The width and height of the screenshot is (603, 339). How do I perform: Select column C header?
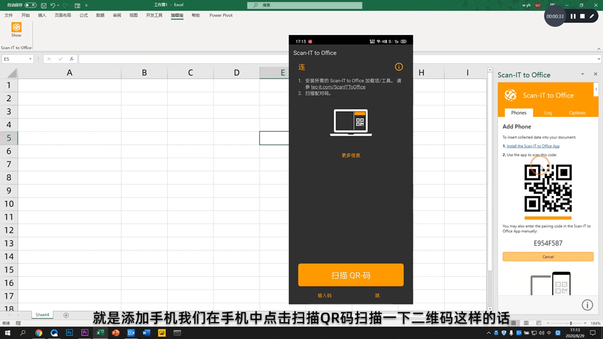tap(190, 73)
